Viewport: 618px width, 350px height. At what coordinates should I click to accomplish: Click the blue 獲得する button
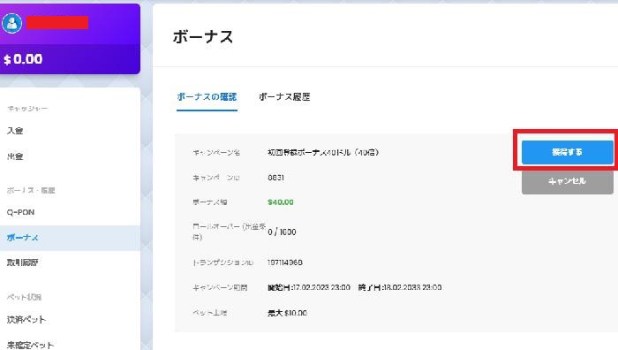point(567,152)
